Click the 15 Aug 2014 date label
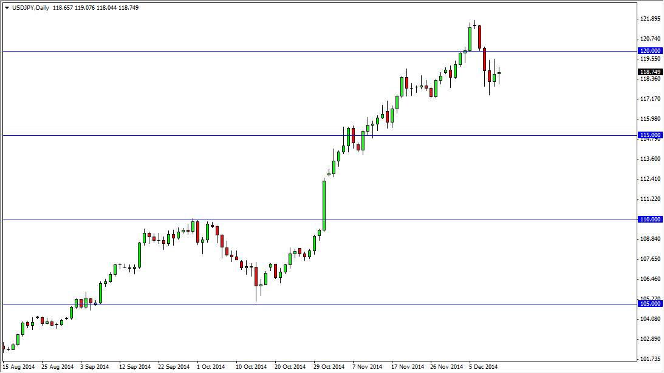The height and width of the screenshot is (373, 664). [x=20, y=367]
